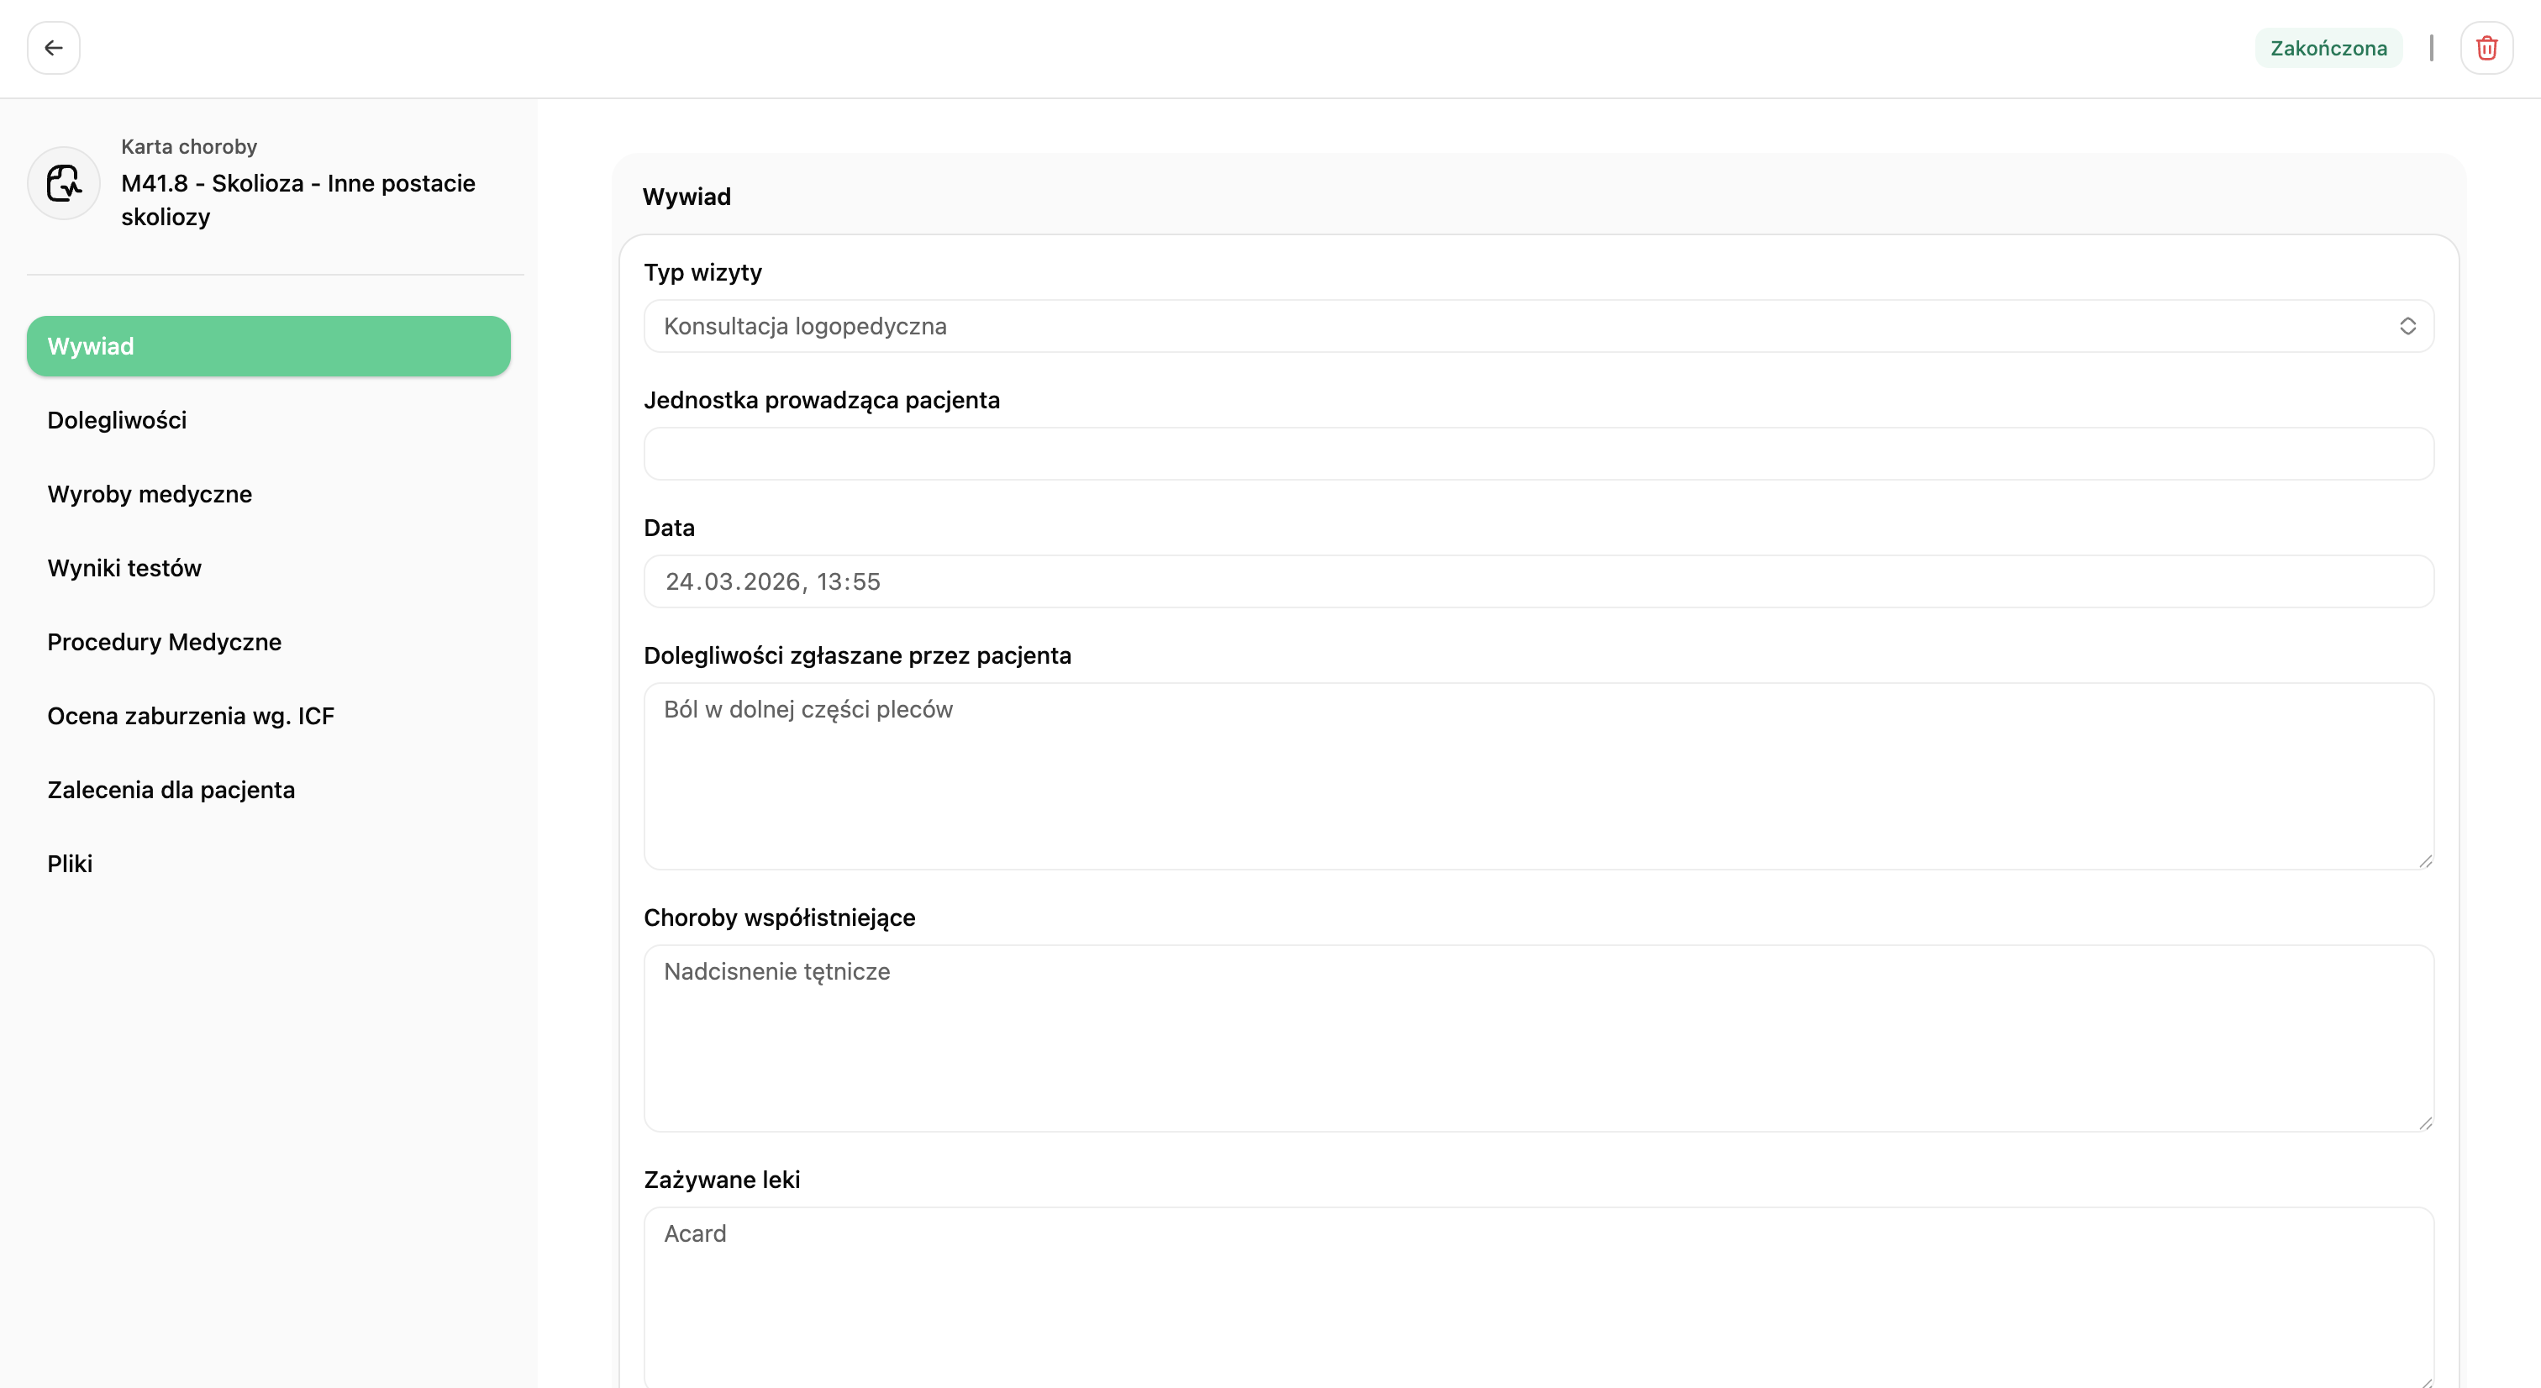This screenshot has height=1388, width=2541.
Task: Click the Zakończona status badge
Action: tap(2328, 47)
